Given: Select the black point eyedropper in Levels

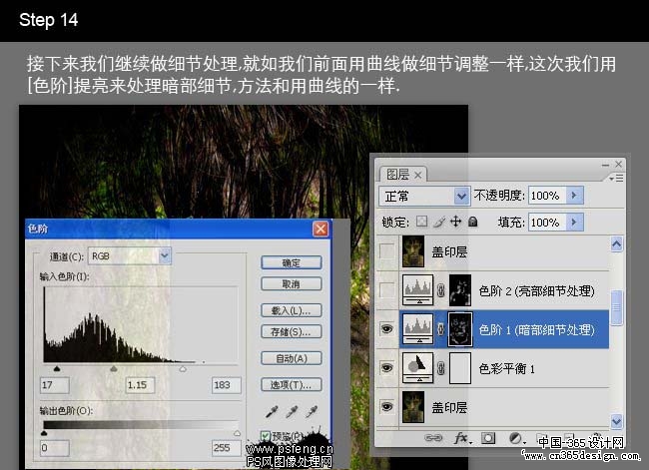Looking at the screenshot, I should [x=272, y=412].
